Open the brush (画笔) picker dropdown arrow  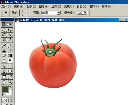tap(27, 13)
